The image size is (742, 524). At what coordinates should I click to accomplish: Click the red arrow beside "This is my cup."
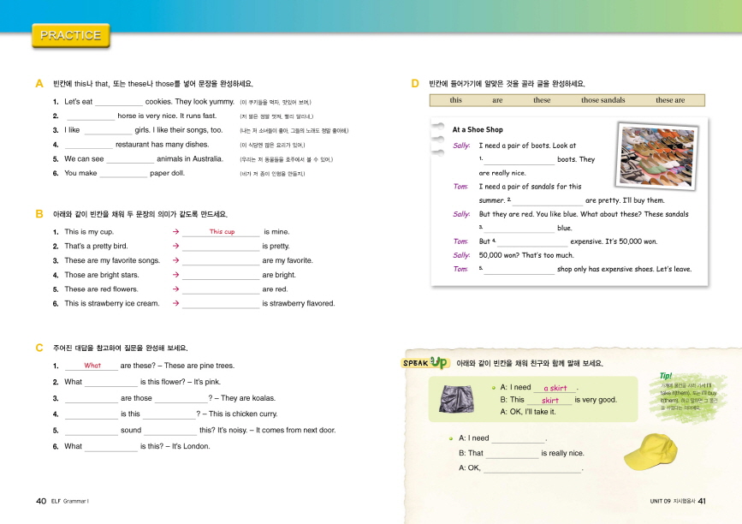tap(175, 232)
